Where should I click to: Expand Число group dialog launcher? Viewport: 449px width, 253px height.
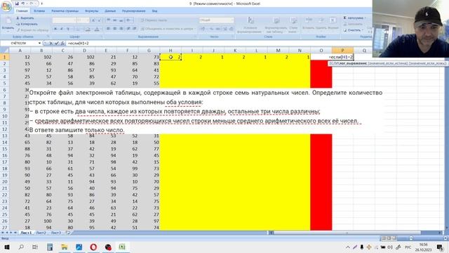(232, 37)
